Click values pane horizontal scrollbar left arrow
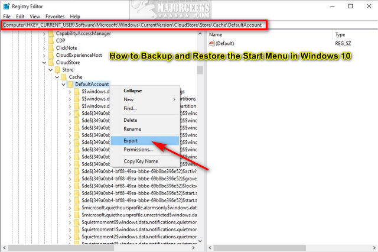The image size is (378, 252). (x=210, y=248)
